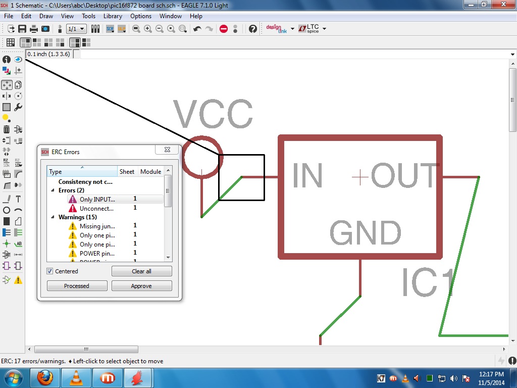Sort errors by the Type column header
The width and height of the screenshot is (517, 388).
coord(82,172)
